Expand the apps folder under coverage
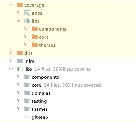The height and width of the screenshot is (122, 136). tap(18, 13)
